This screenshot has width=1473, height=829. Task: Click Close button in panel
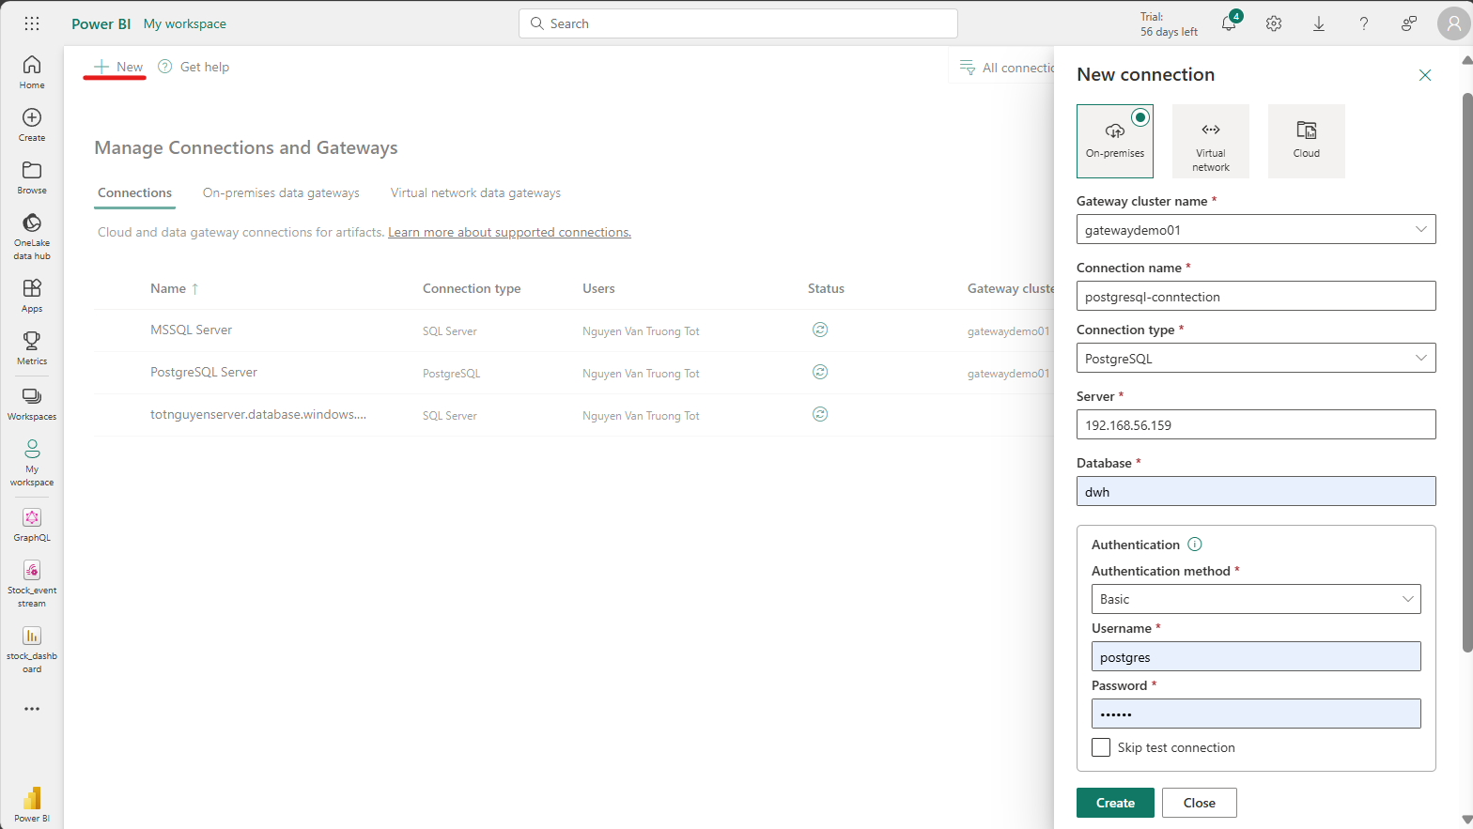1199,803
